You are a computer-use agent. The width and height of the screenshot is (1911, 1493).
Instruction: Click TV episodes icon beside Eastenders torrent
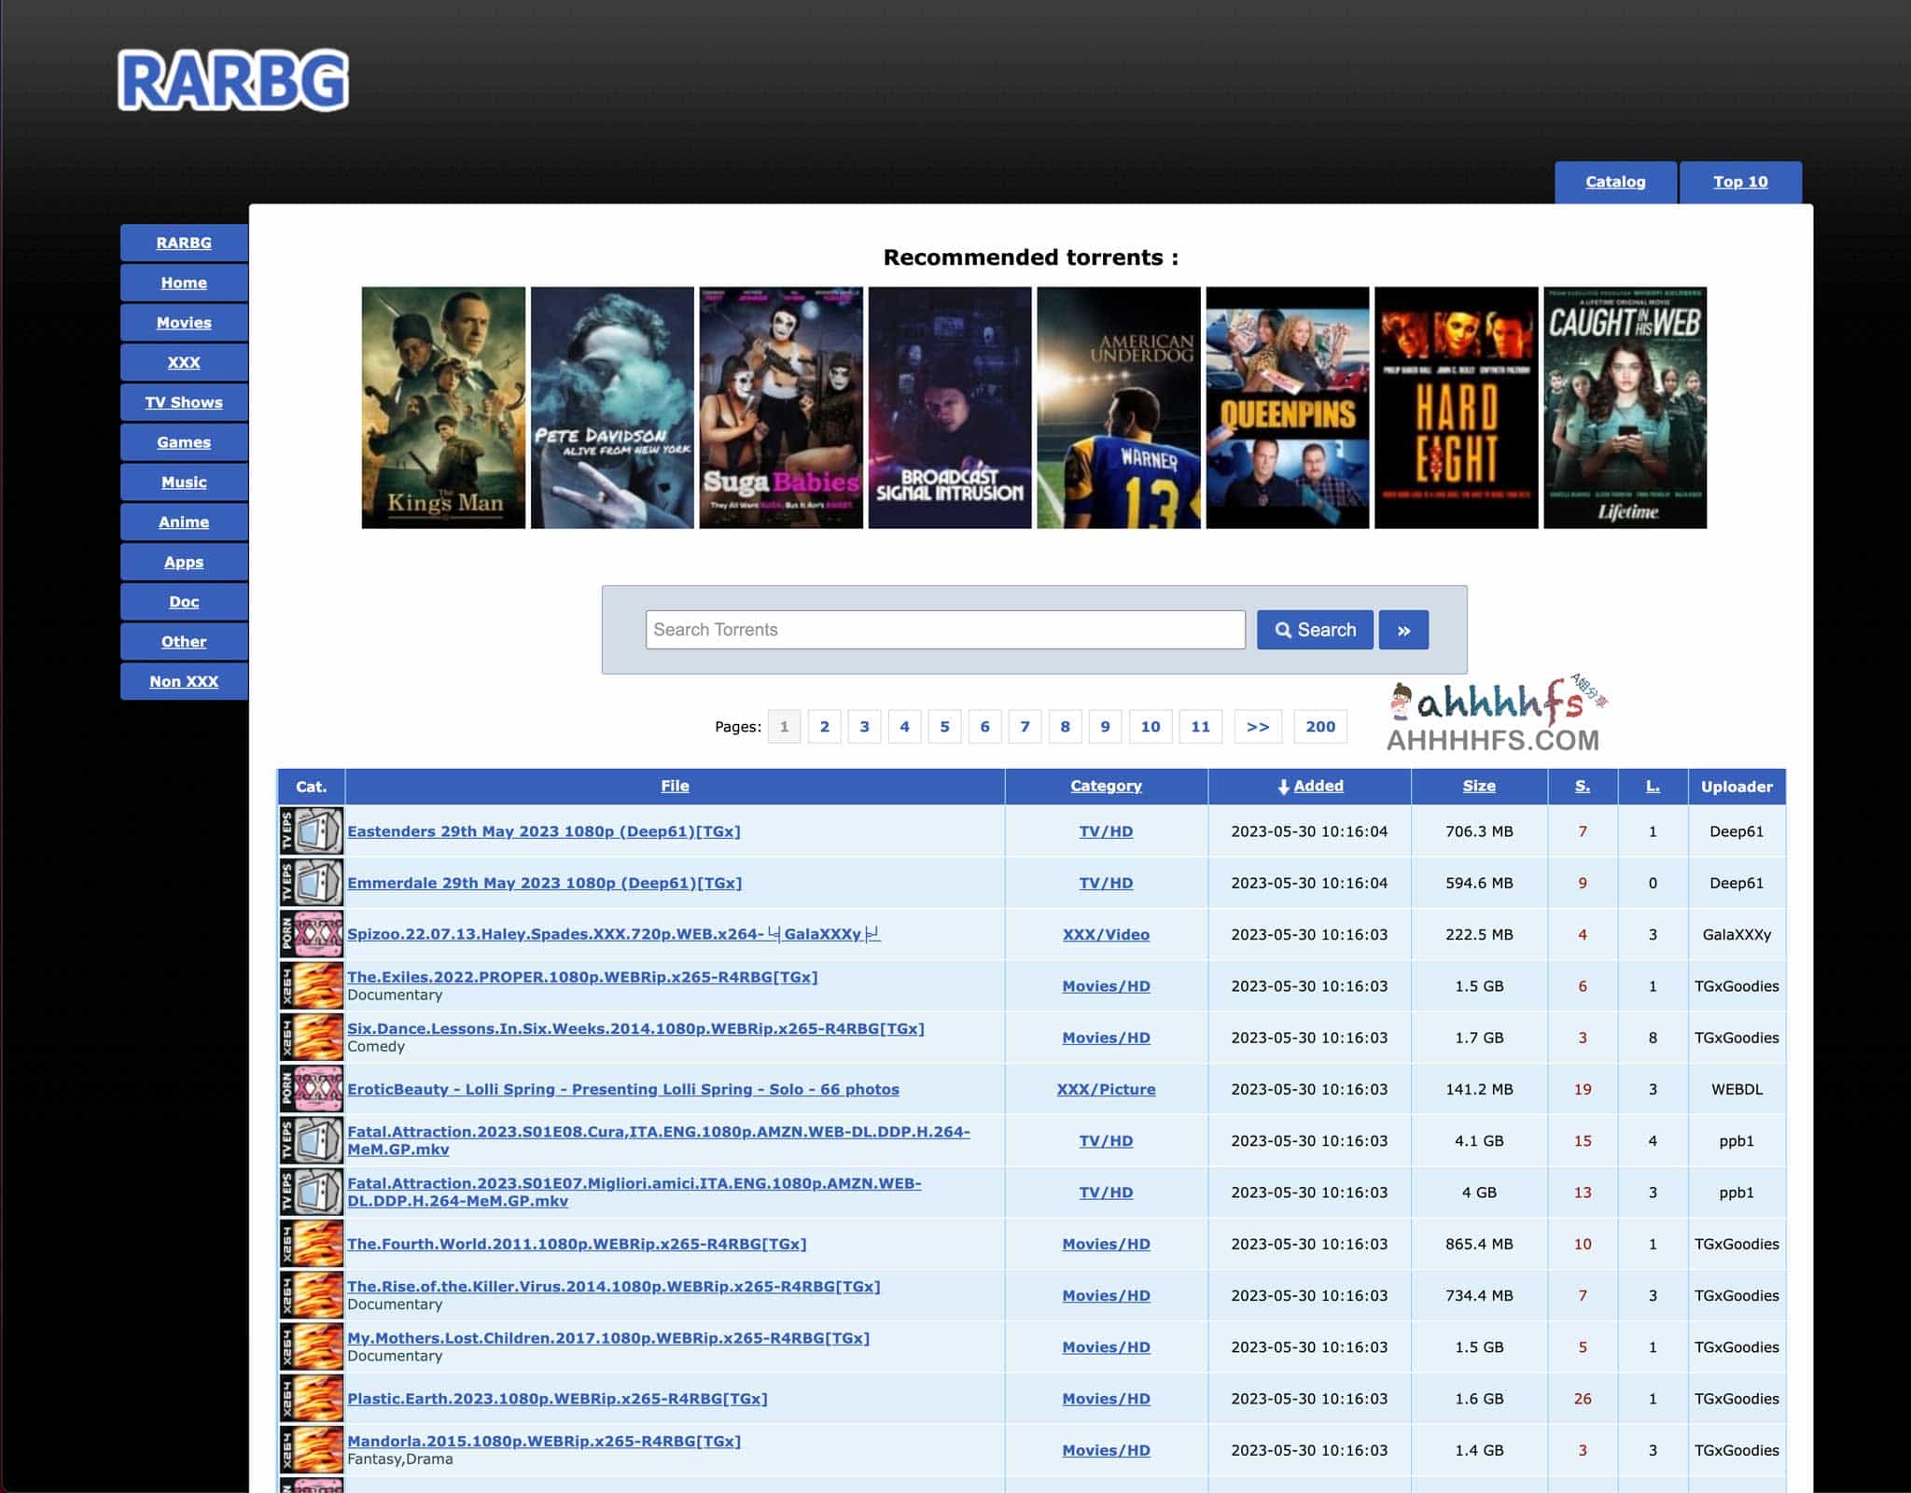pyautogui.click(x=312, y=831)
